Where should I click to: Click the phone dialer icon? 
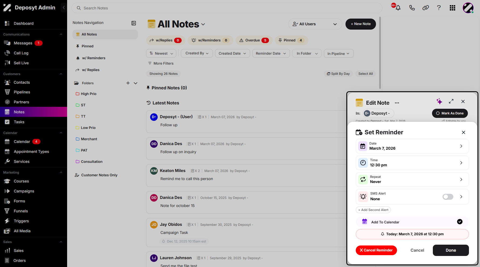(412, 8)
